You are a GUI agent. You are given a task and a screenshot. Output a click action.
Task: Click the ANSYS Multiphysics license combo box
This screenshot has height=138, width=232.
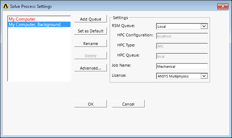[x=182, y=76]
